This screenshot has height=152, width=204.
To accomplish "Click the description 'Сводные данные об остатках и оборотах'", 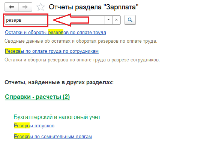I will [51, 41].
